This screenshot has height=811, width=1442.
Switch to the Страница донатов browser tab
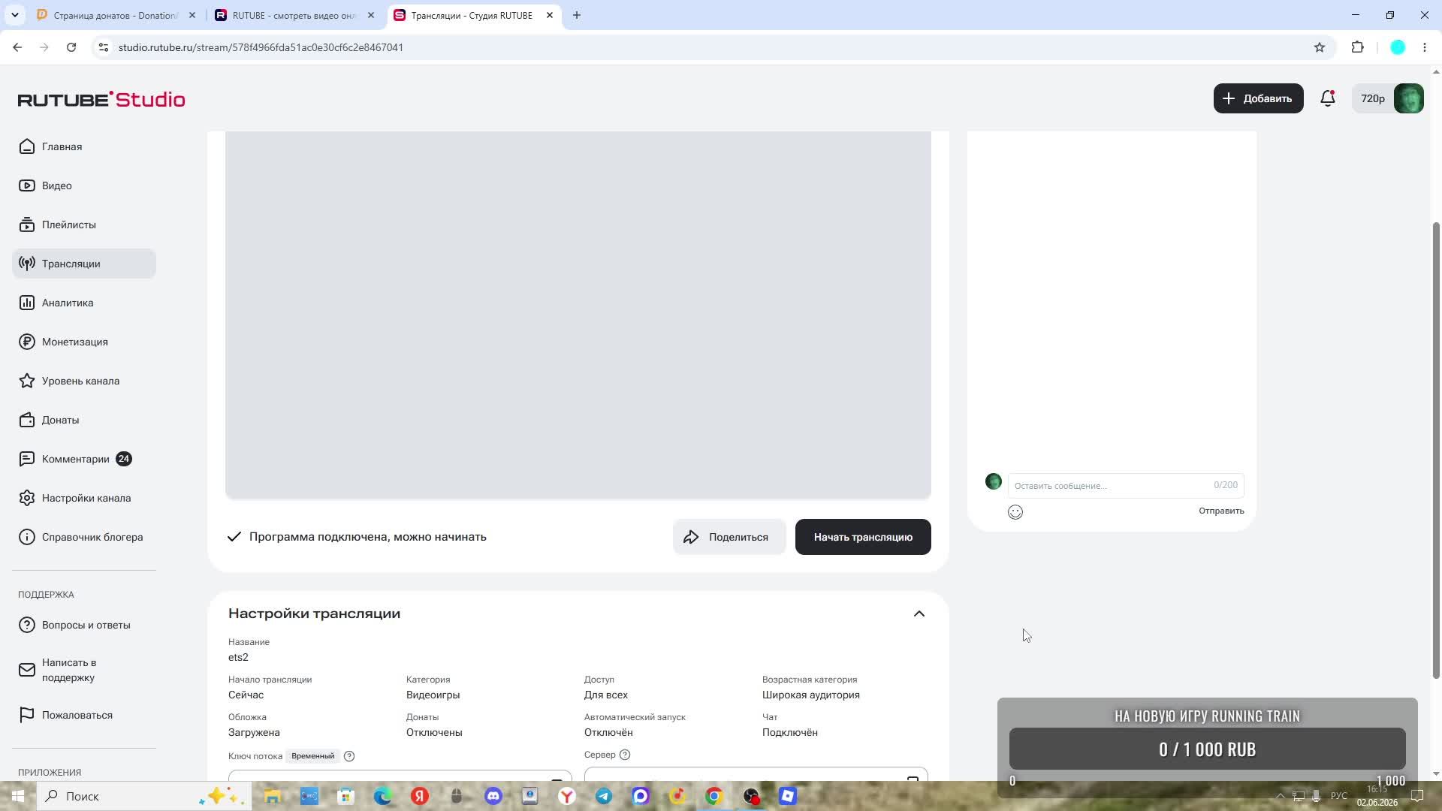tap(116, 15)
